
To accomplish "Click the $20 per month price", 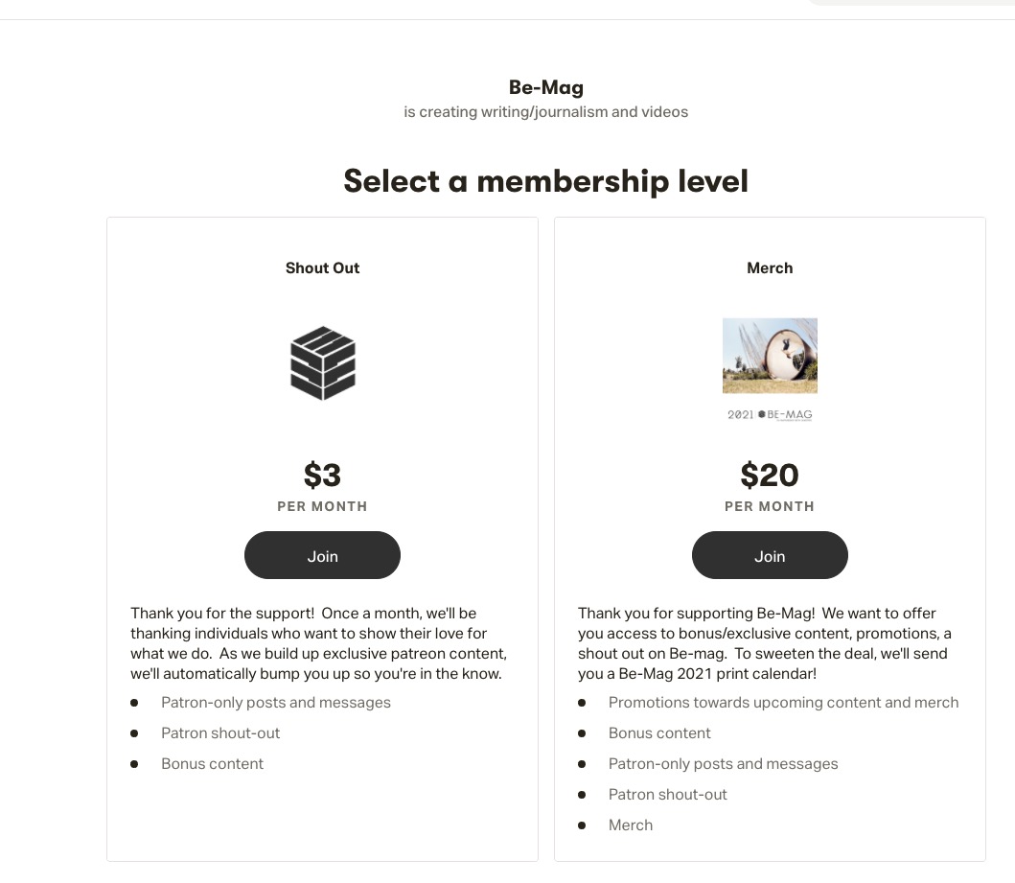I will click(770, 476).
